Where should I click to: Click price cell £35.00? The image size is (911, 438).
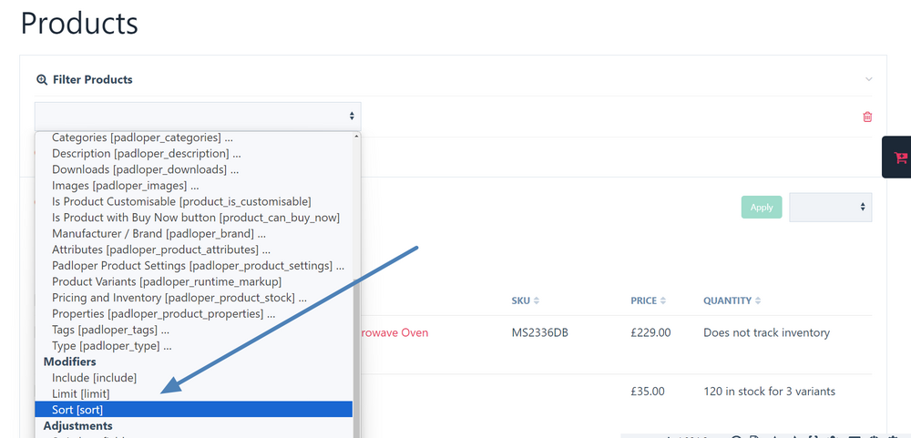(647, 392)
